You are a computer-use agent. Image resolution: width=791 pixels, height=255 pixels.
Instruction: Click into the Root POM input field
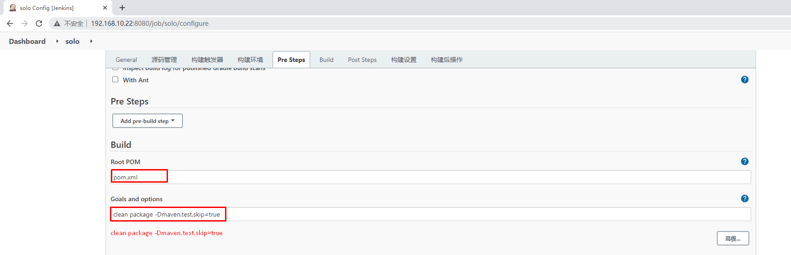tap(430, 177)
